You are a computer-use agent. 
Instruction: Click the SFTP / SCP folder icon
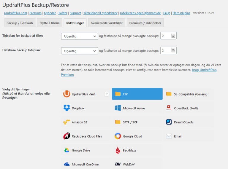coord(118,122)
